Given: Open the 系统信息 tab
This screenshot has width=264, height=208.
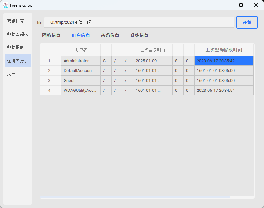Looking at the screenshot, I should coord(139,35).
